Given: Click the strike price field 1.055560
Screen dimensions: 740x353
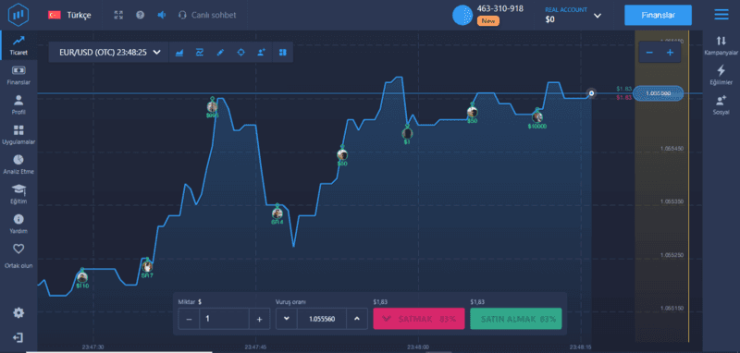Looking at the screenshot, I should (322, 319).
